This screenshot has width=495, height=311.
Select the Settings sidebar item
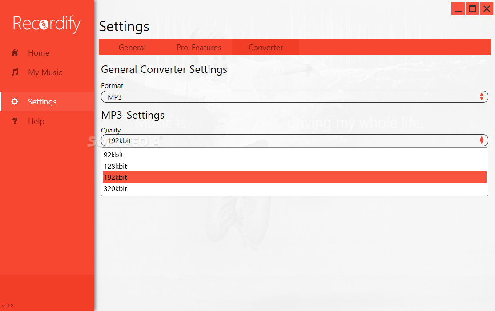(47, 101)
